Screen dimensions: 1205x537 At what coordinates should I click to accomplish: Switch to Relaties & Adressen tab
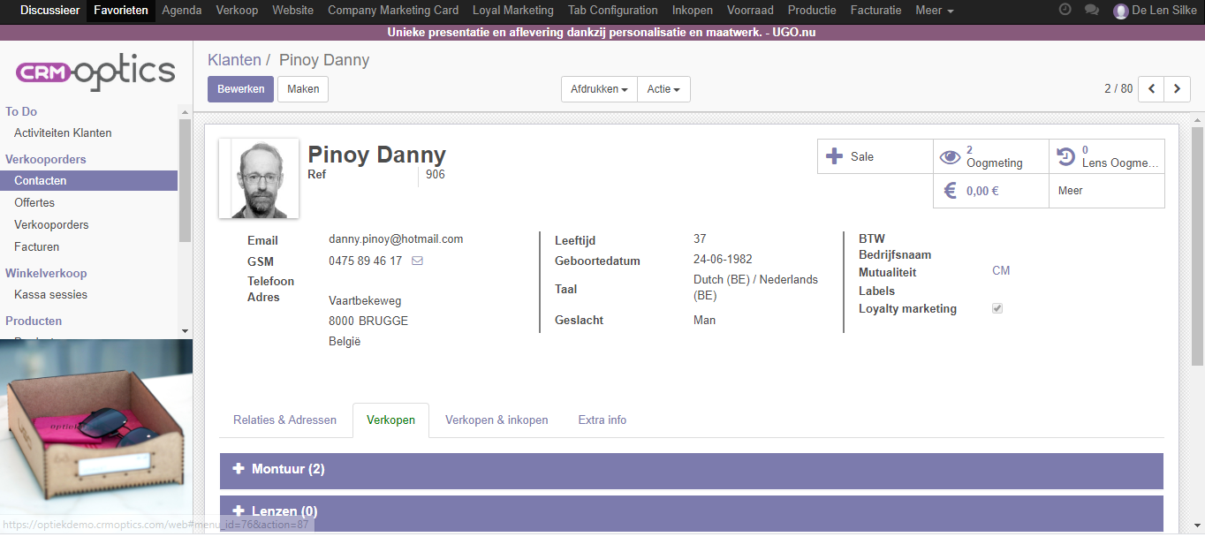(284, 420)
